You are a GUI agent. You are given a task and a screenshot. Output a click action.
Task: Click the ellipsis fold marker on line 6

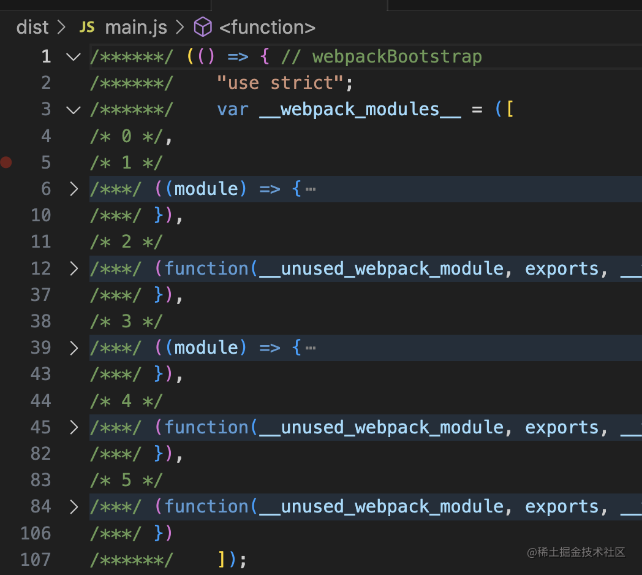click(x=311, y=189)
